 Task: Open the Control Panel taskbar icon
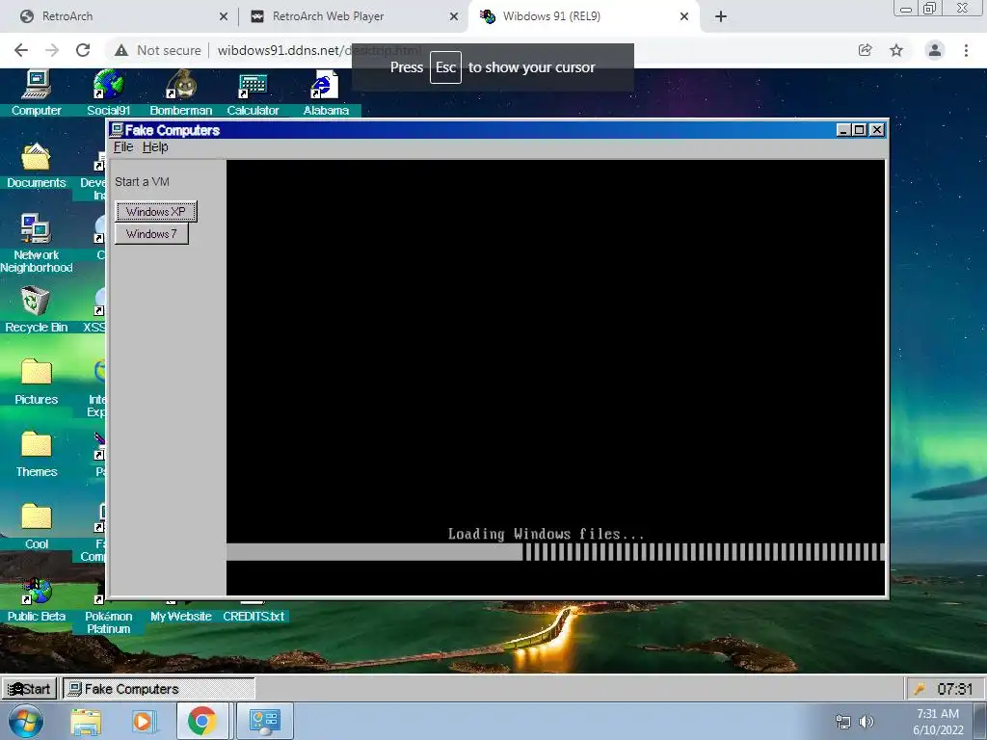pyautogui.click(x=264, y=721)
